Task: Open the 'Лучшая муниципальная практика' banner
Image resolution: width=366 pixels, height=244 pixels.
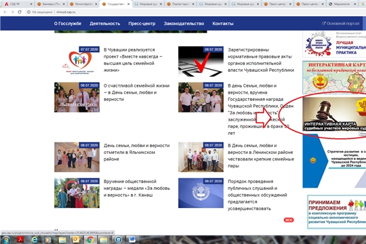Action: (334, 44)
